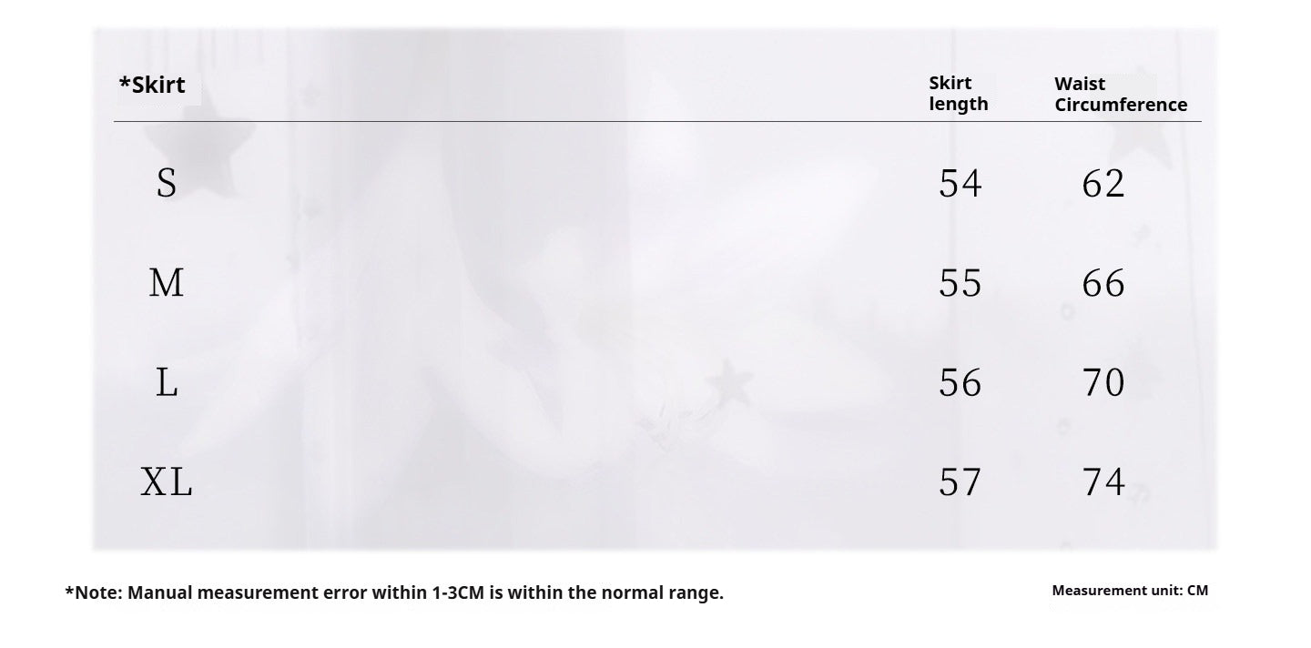The width and height of the screenshot is (1311, 648).
Task: Select waist circumference value 62
Action: pos(1103,183)
